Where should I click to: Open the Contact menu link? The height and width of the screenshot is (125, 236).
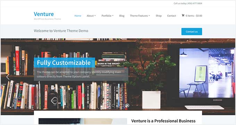click(x=171, y=16)
